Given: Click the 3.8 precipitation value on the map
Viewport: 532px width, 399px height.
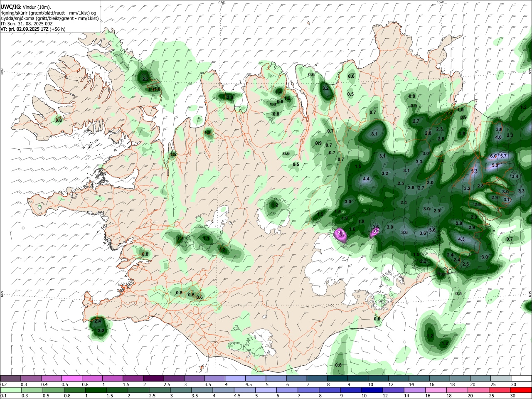Looking at the screenshot, I should tap(499, 129).
